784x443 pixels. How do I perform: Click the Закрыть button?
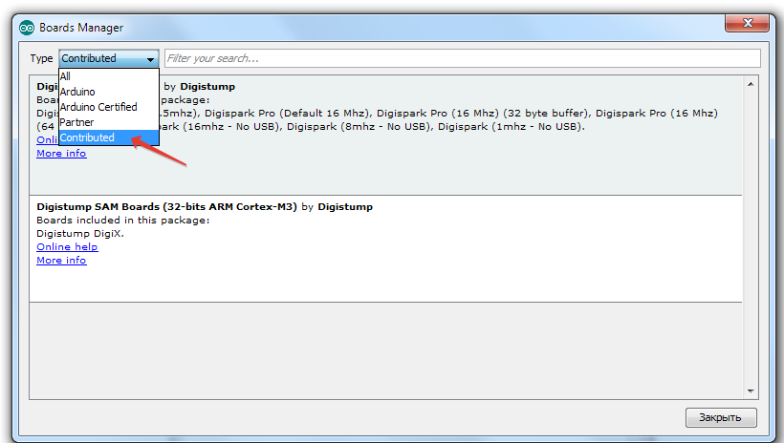(x=721, y=417)
